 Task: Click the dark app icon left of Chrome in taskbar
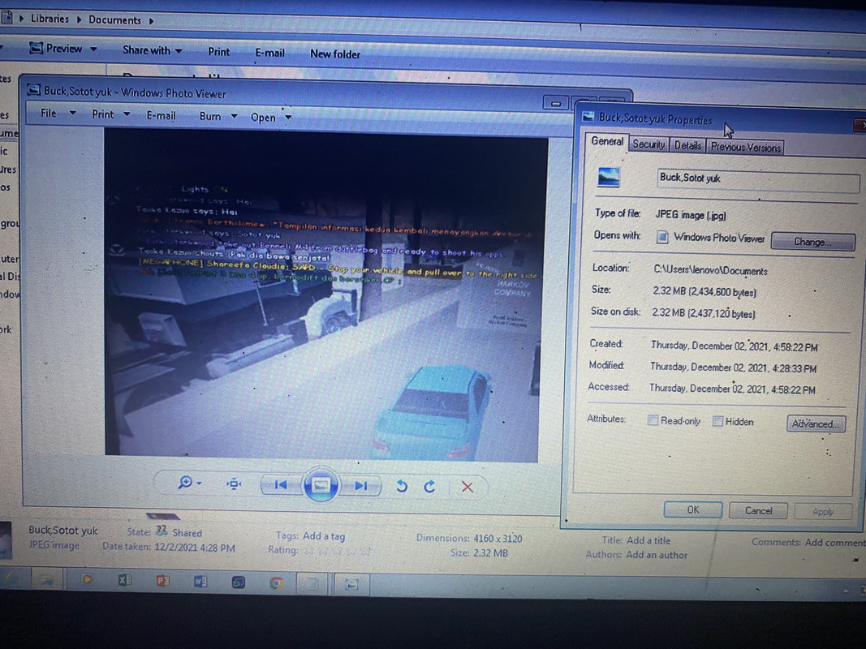(x=238, y=582)
